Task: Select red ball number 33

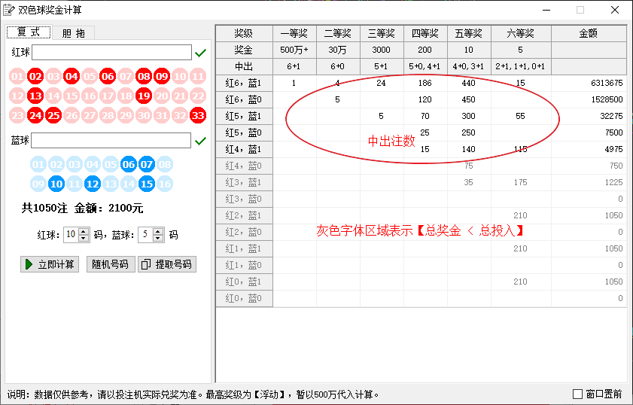Action: (198, 115)
